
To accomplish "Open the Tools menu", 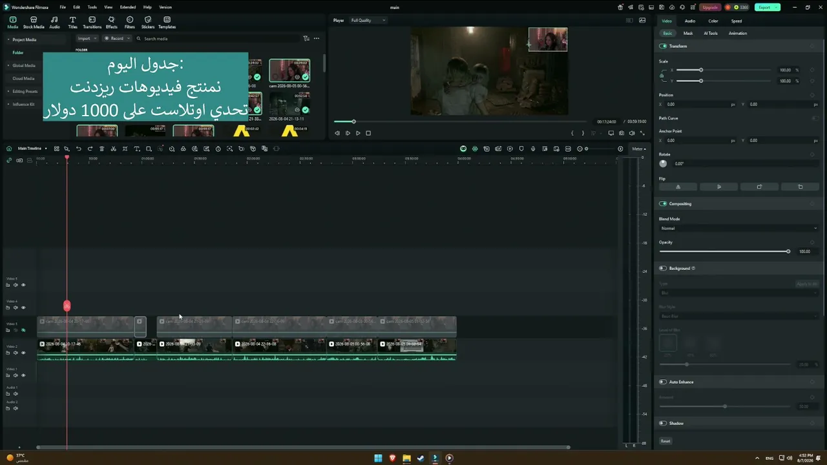I will (92, 7).
